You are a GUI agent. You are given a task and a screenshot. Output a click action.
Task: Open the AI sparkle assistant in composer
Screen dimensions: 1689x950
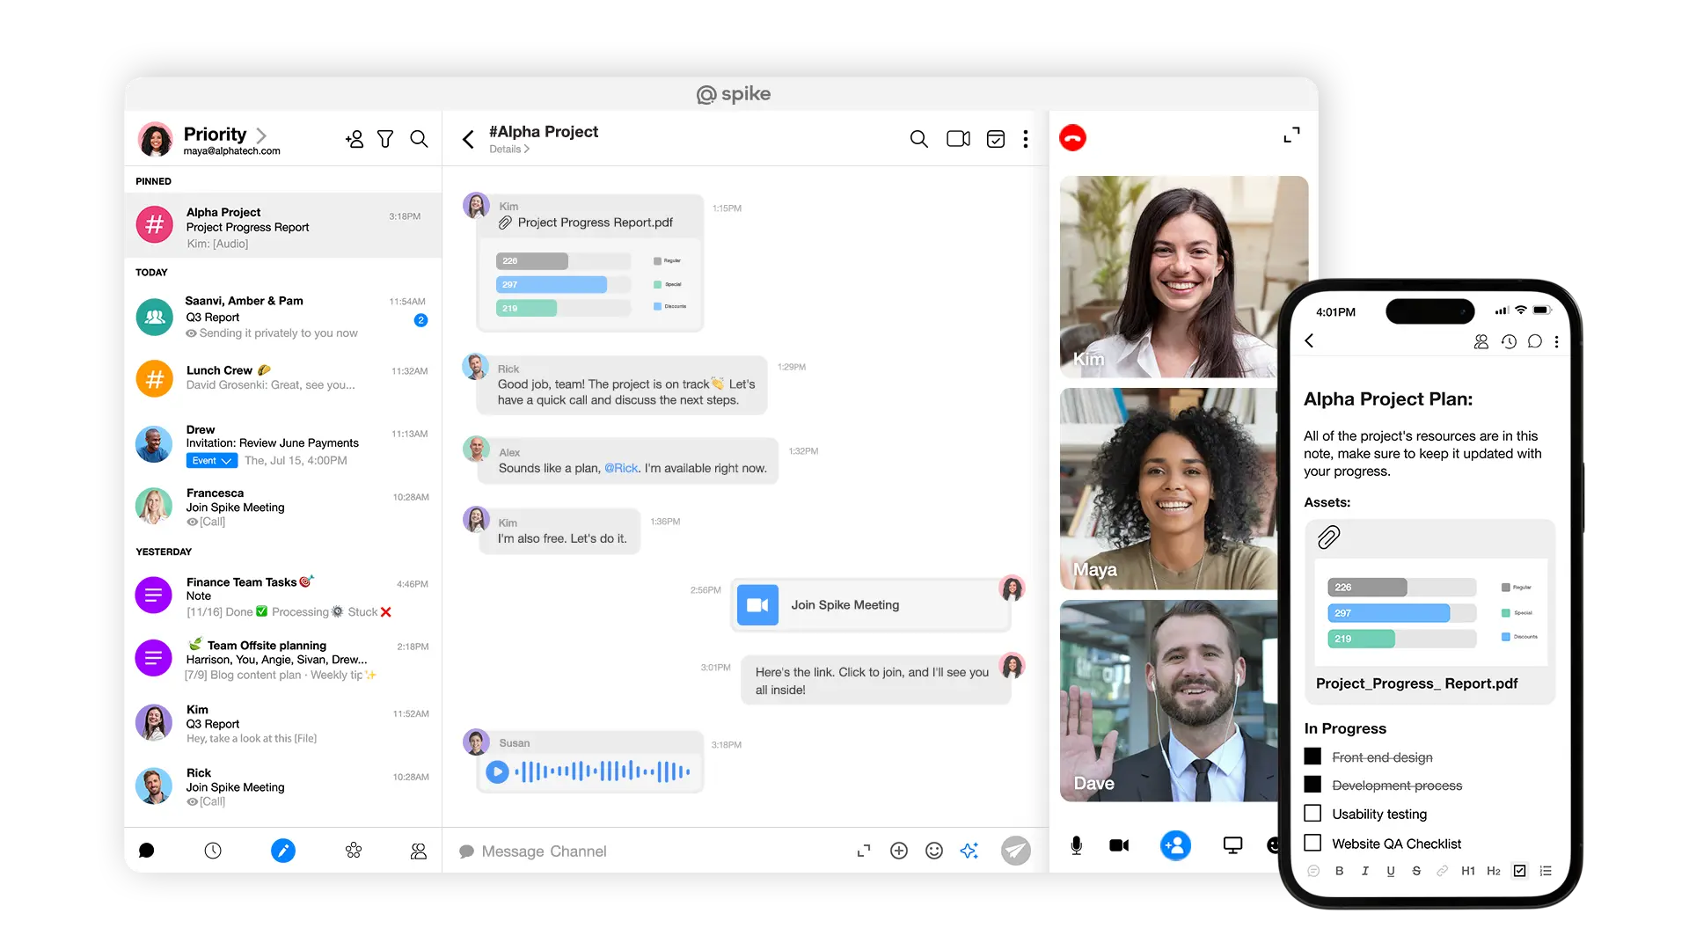[969, 851]
